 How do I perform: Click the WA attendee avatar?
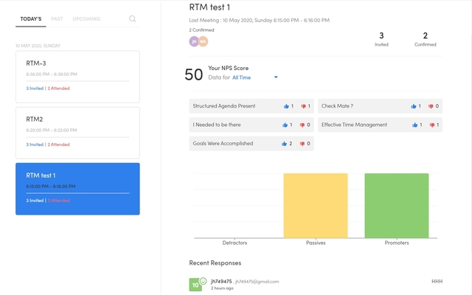[x=204, y=41]
